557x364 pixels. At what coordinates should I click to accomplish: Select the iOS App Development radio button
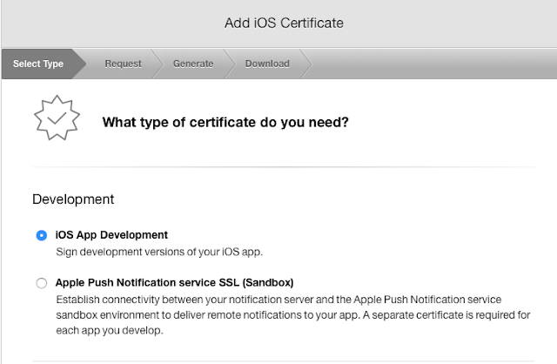pyautogui.click(x=42, y=235)
